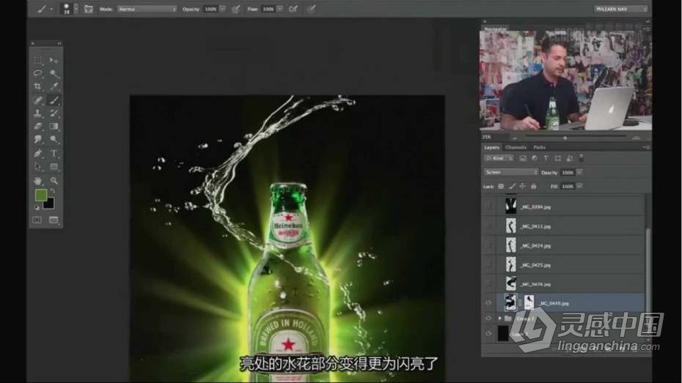
Task: Open layer Fill slider arrow
Action: click(579, 186)
